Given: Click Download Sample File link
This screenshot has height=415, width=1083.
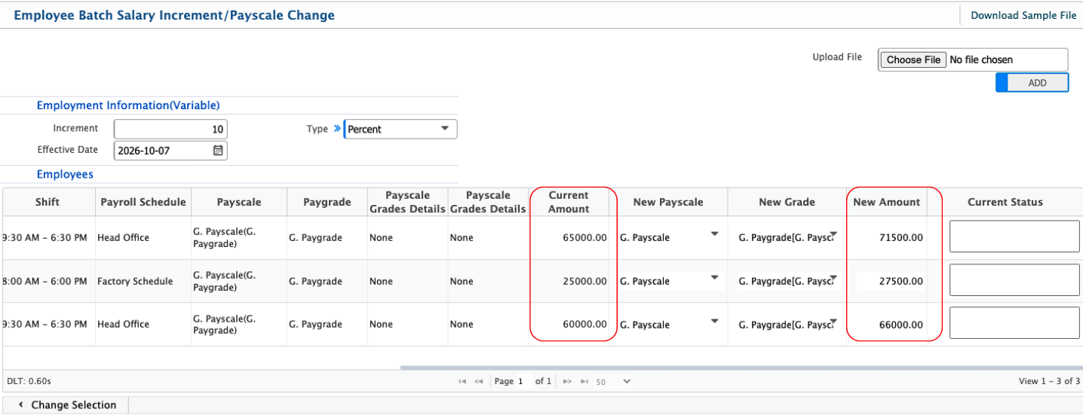Looking at the screenshot, I should coord(1023,15).
